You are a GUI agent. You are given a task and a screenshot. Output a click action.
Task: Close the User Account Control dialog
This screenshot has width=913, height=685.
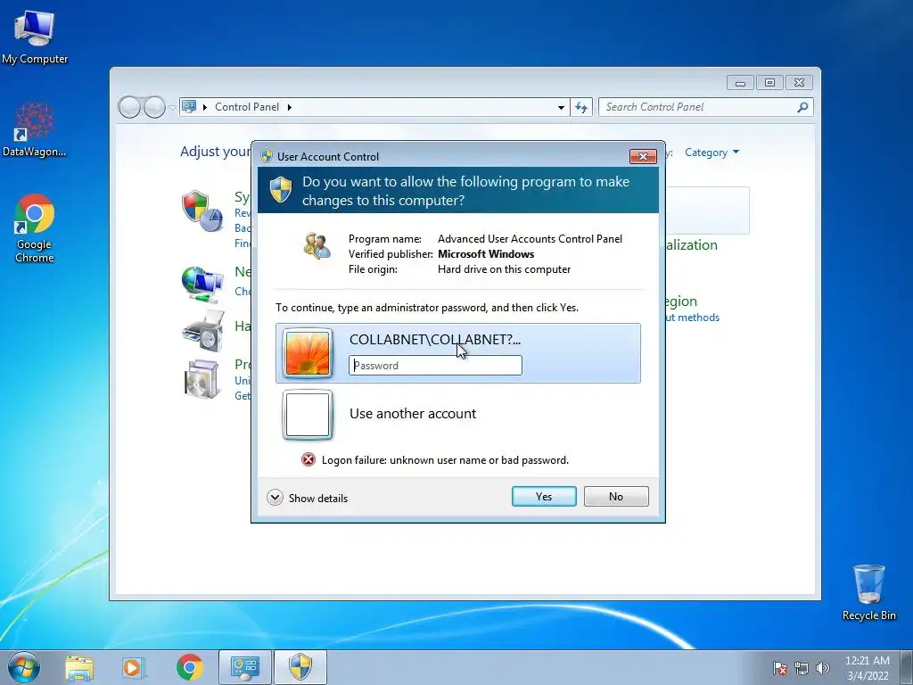(x=643, y=156)
